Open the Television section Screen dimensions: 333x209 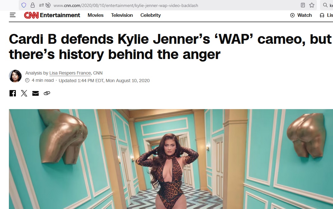point(122,15)
